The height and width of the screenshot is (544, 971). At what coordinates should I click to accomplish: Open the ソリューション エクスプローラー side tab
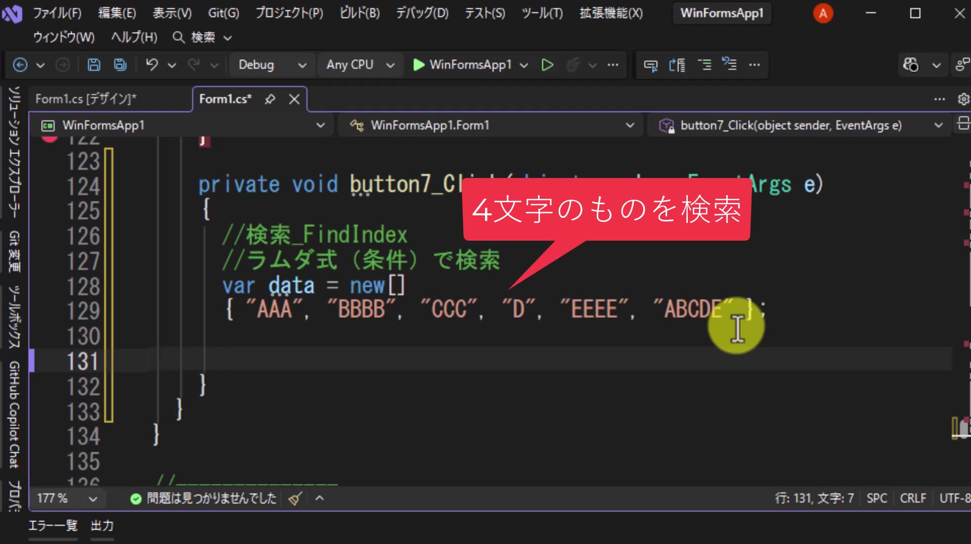[15, 152]
